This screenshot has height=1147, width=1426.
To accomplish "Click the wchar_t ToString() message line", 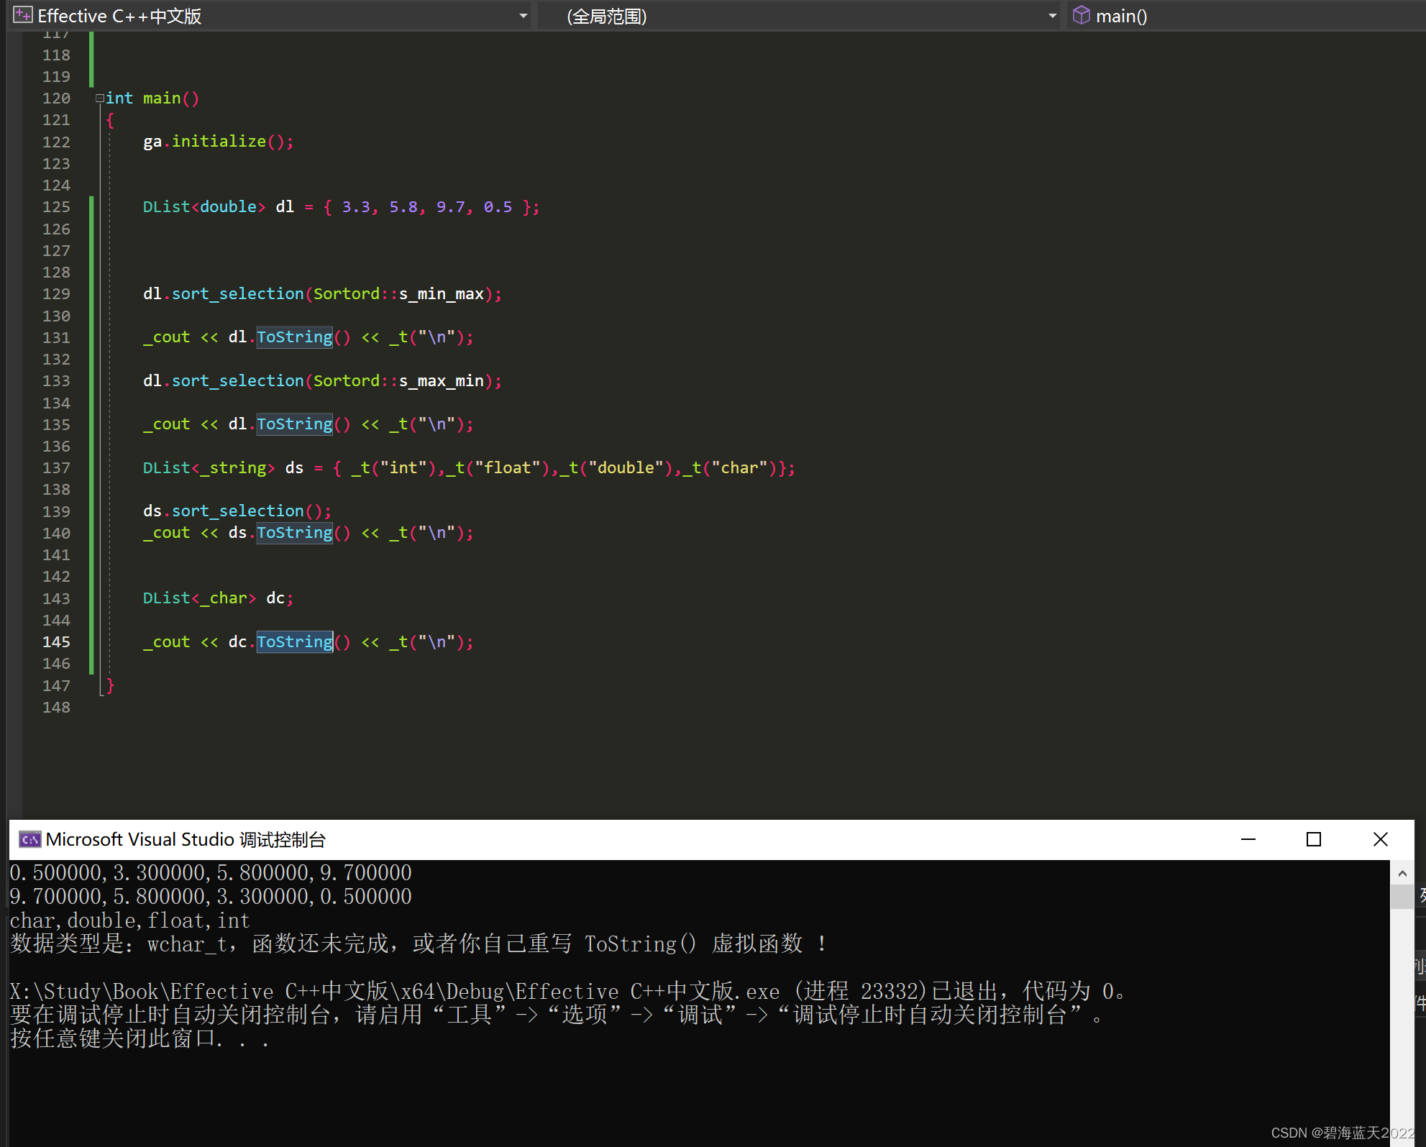I will 419,943.
